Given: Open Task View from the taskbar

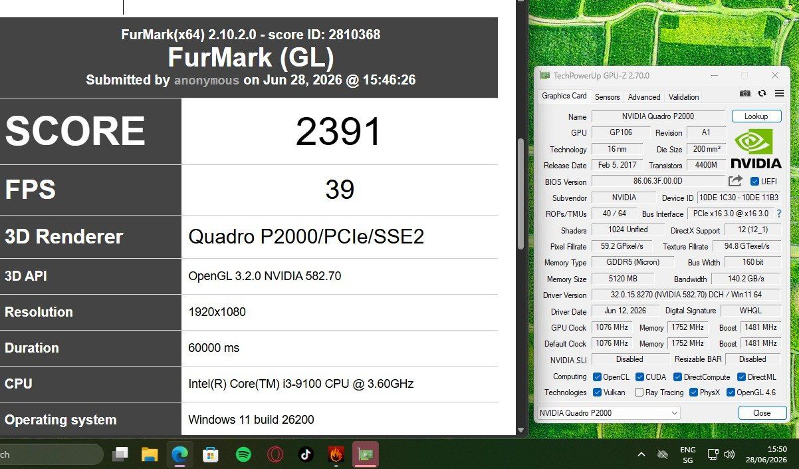Looking at the screenshot, I should 120,454.
